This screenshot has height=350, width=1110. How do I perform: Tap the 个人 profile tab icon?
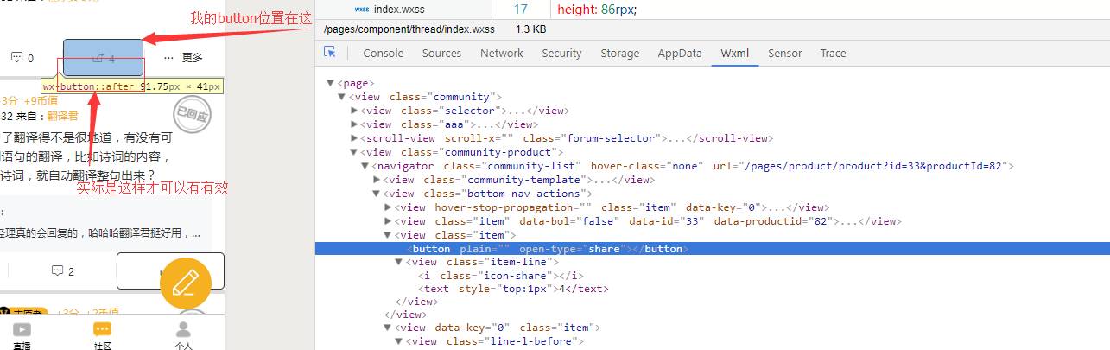point(183,330)
